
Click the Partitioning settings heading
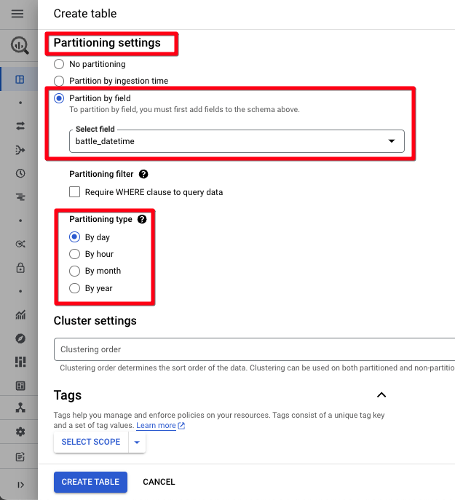coord(107,43)
